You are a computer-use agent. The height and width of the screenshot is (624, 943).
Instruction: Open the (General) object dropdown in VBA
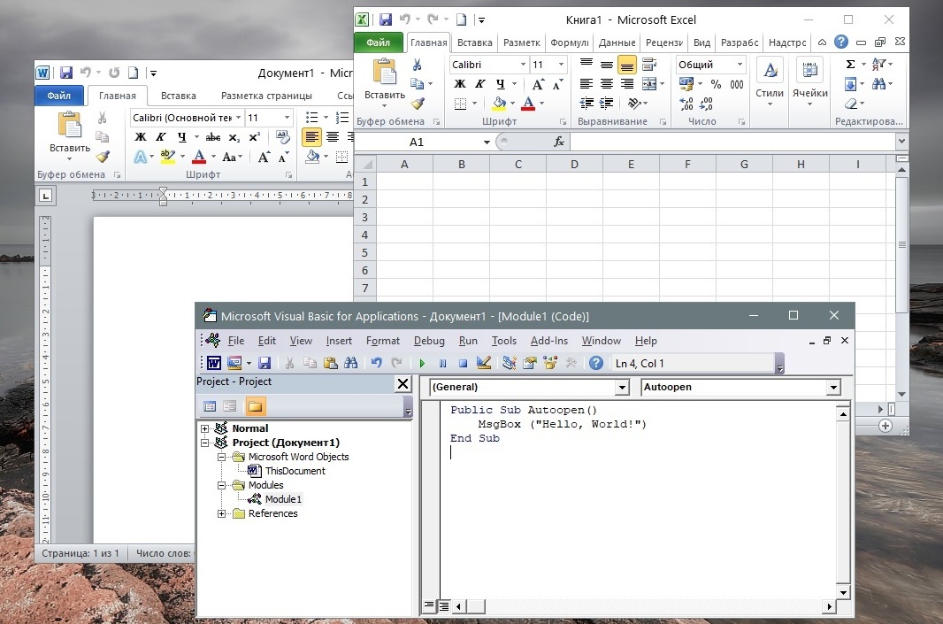pyautogui.click(x=622, y=388)
